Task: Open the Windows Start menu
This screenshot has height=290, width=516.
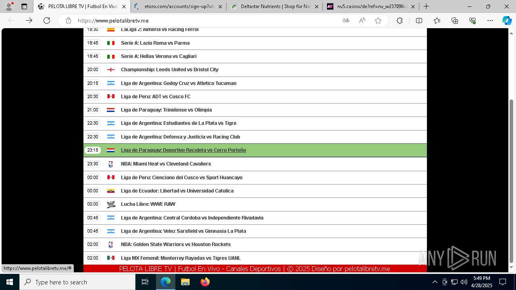Action: click(x=10, y=282)
